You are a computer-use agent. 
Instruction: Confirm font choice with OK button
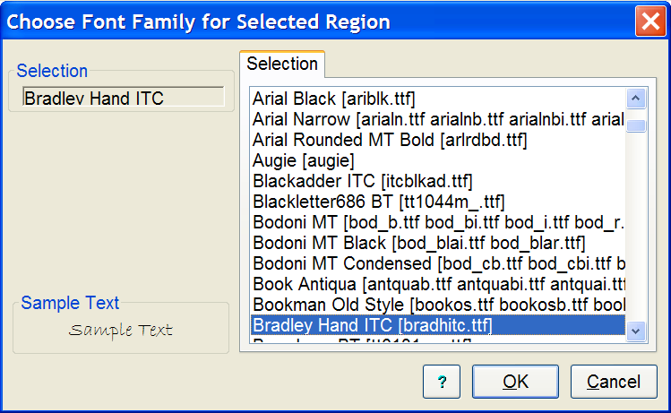(x=515, y=382)
